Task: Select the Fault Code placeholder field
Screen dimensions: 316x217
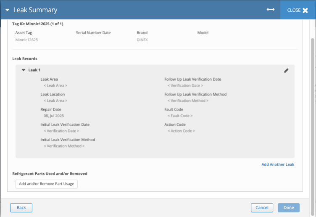Action: point(180,116)
